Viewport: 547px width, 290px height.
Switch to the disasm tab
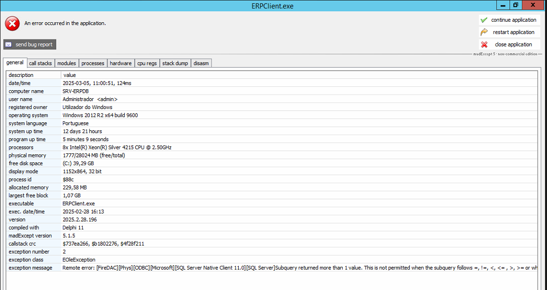coord(201,63)
